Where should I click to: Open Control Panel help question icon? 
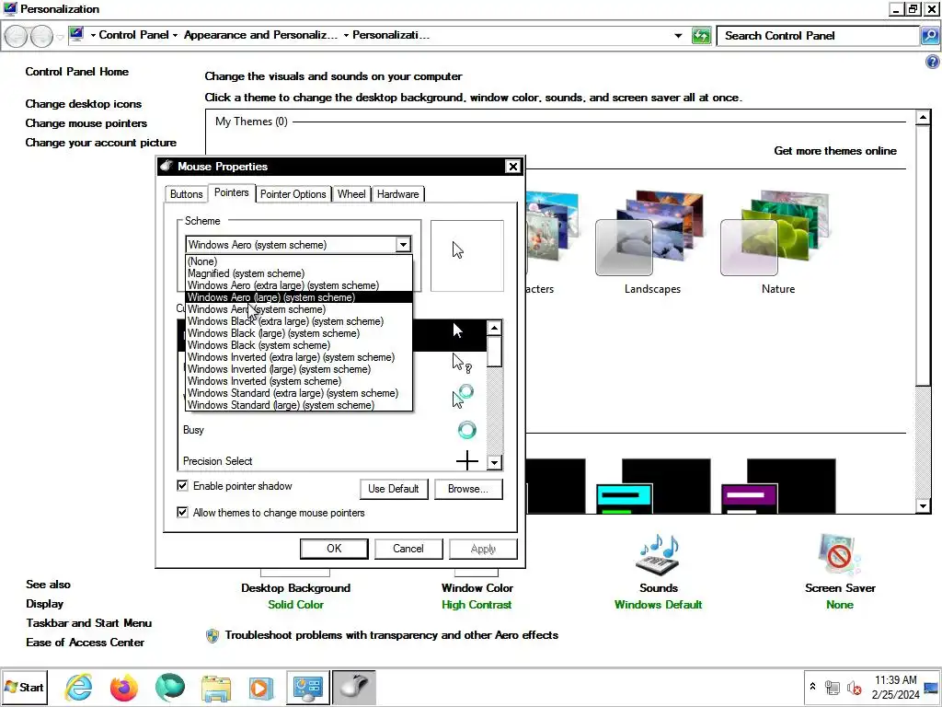click(x=933, y=62)
